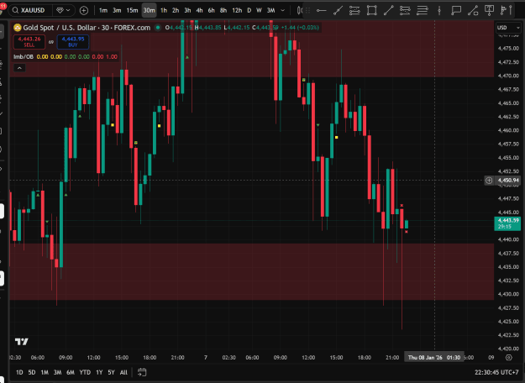Open the candlestick chart type icon
Screen dimensions: 525x383
(299, 10)
